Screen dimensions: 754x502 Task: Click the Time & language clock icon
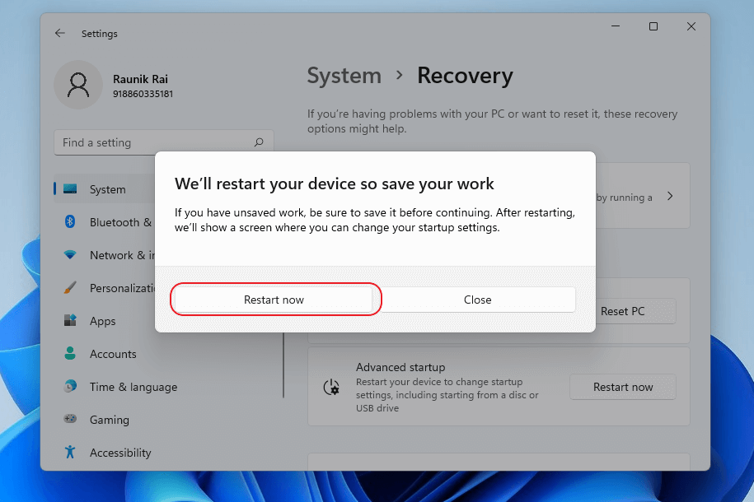[x=70, y=386]
